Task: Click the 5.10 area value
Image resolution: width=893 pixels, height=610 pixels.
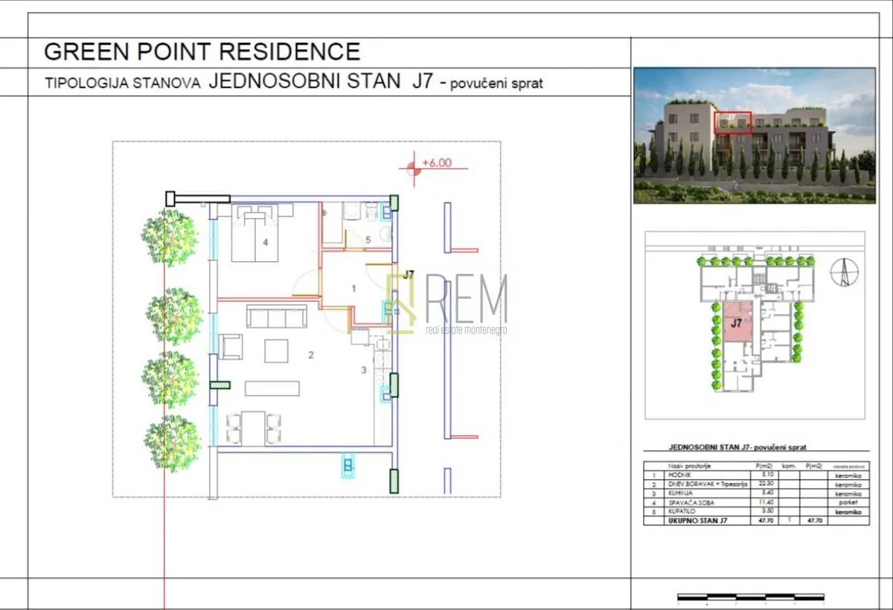Action: tap(767, 475)
